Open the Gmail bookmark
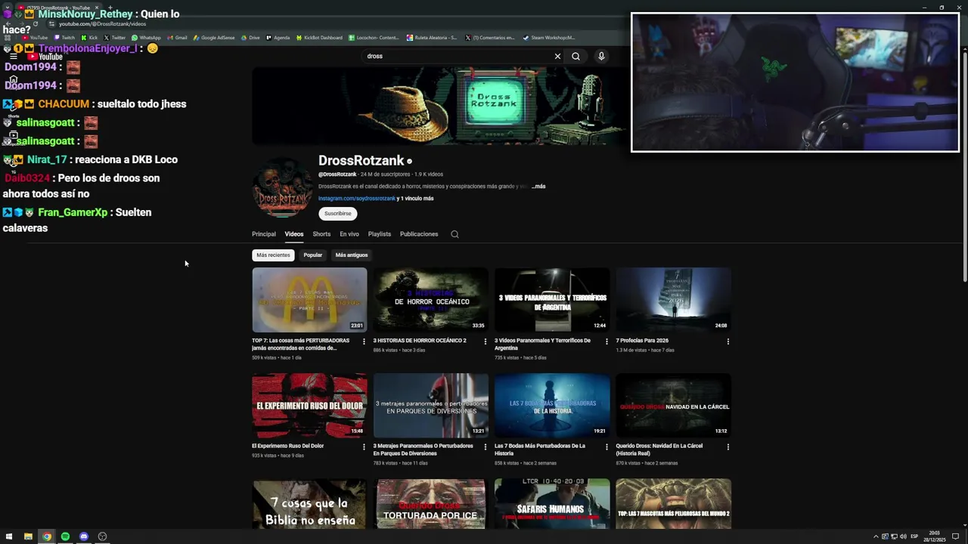968x544 pixels. pos(177,38)
